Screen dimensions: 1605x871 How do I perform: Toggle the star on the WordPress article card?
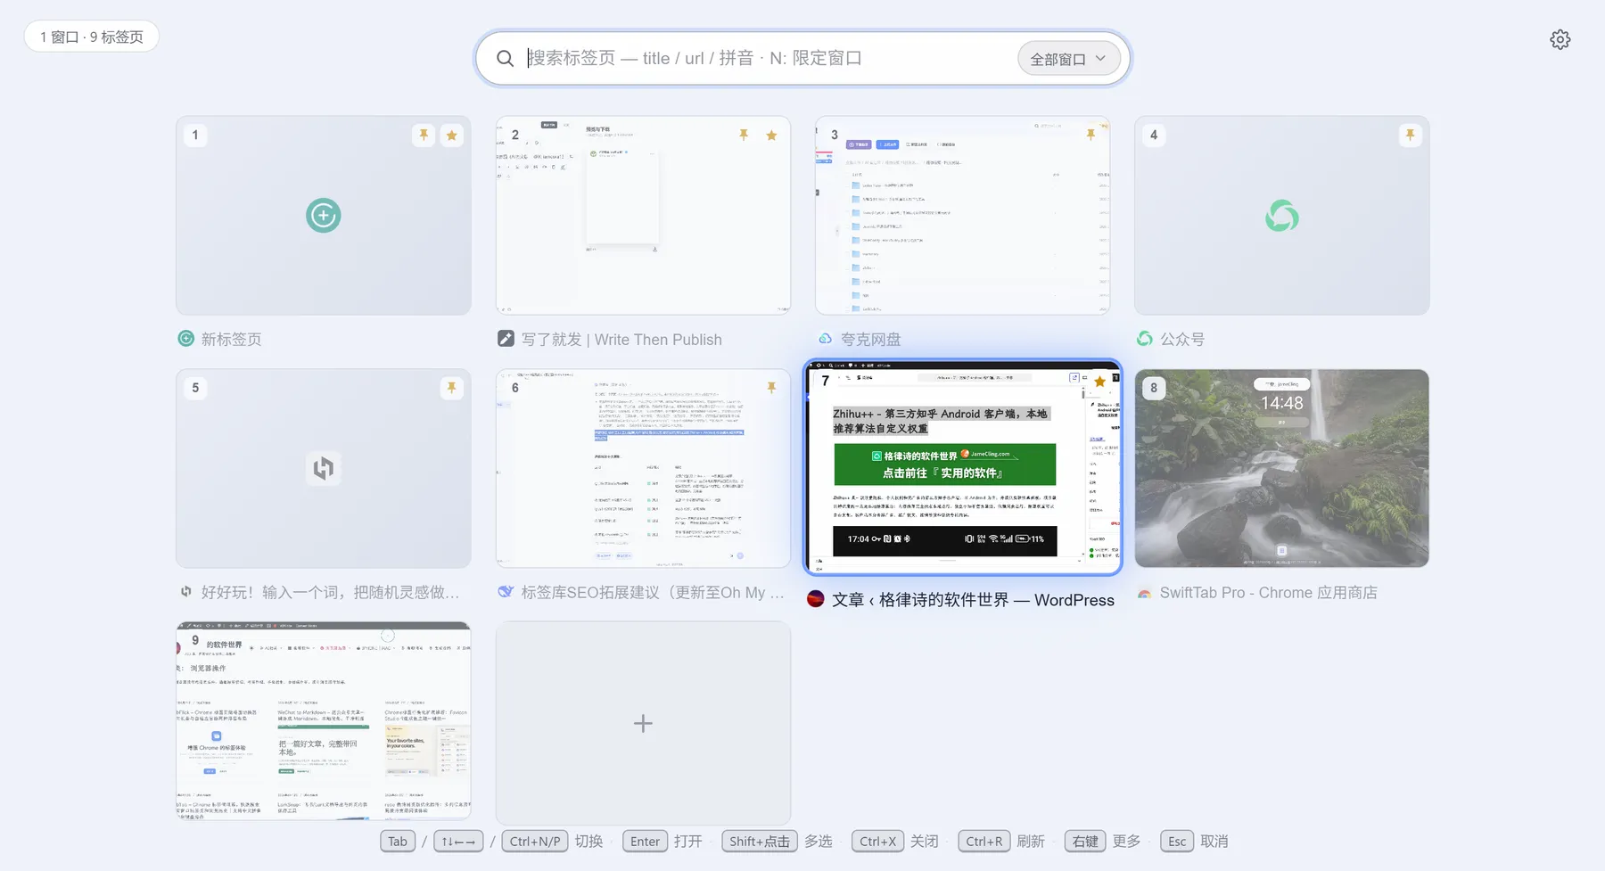tap(1100, 382)
